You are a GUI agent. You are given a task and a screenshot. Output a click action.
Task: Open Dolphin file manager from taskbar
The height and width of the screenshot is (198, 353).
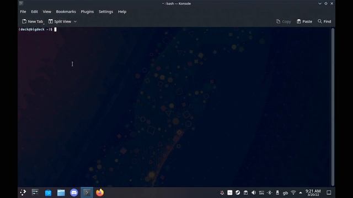coord(61,193)
